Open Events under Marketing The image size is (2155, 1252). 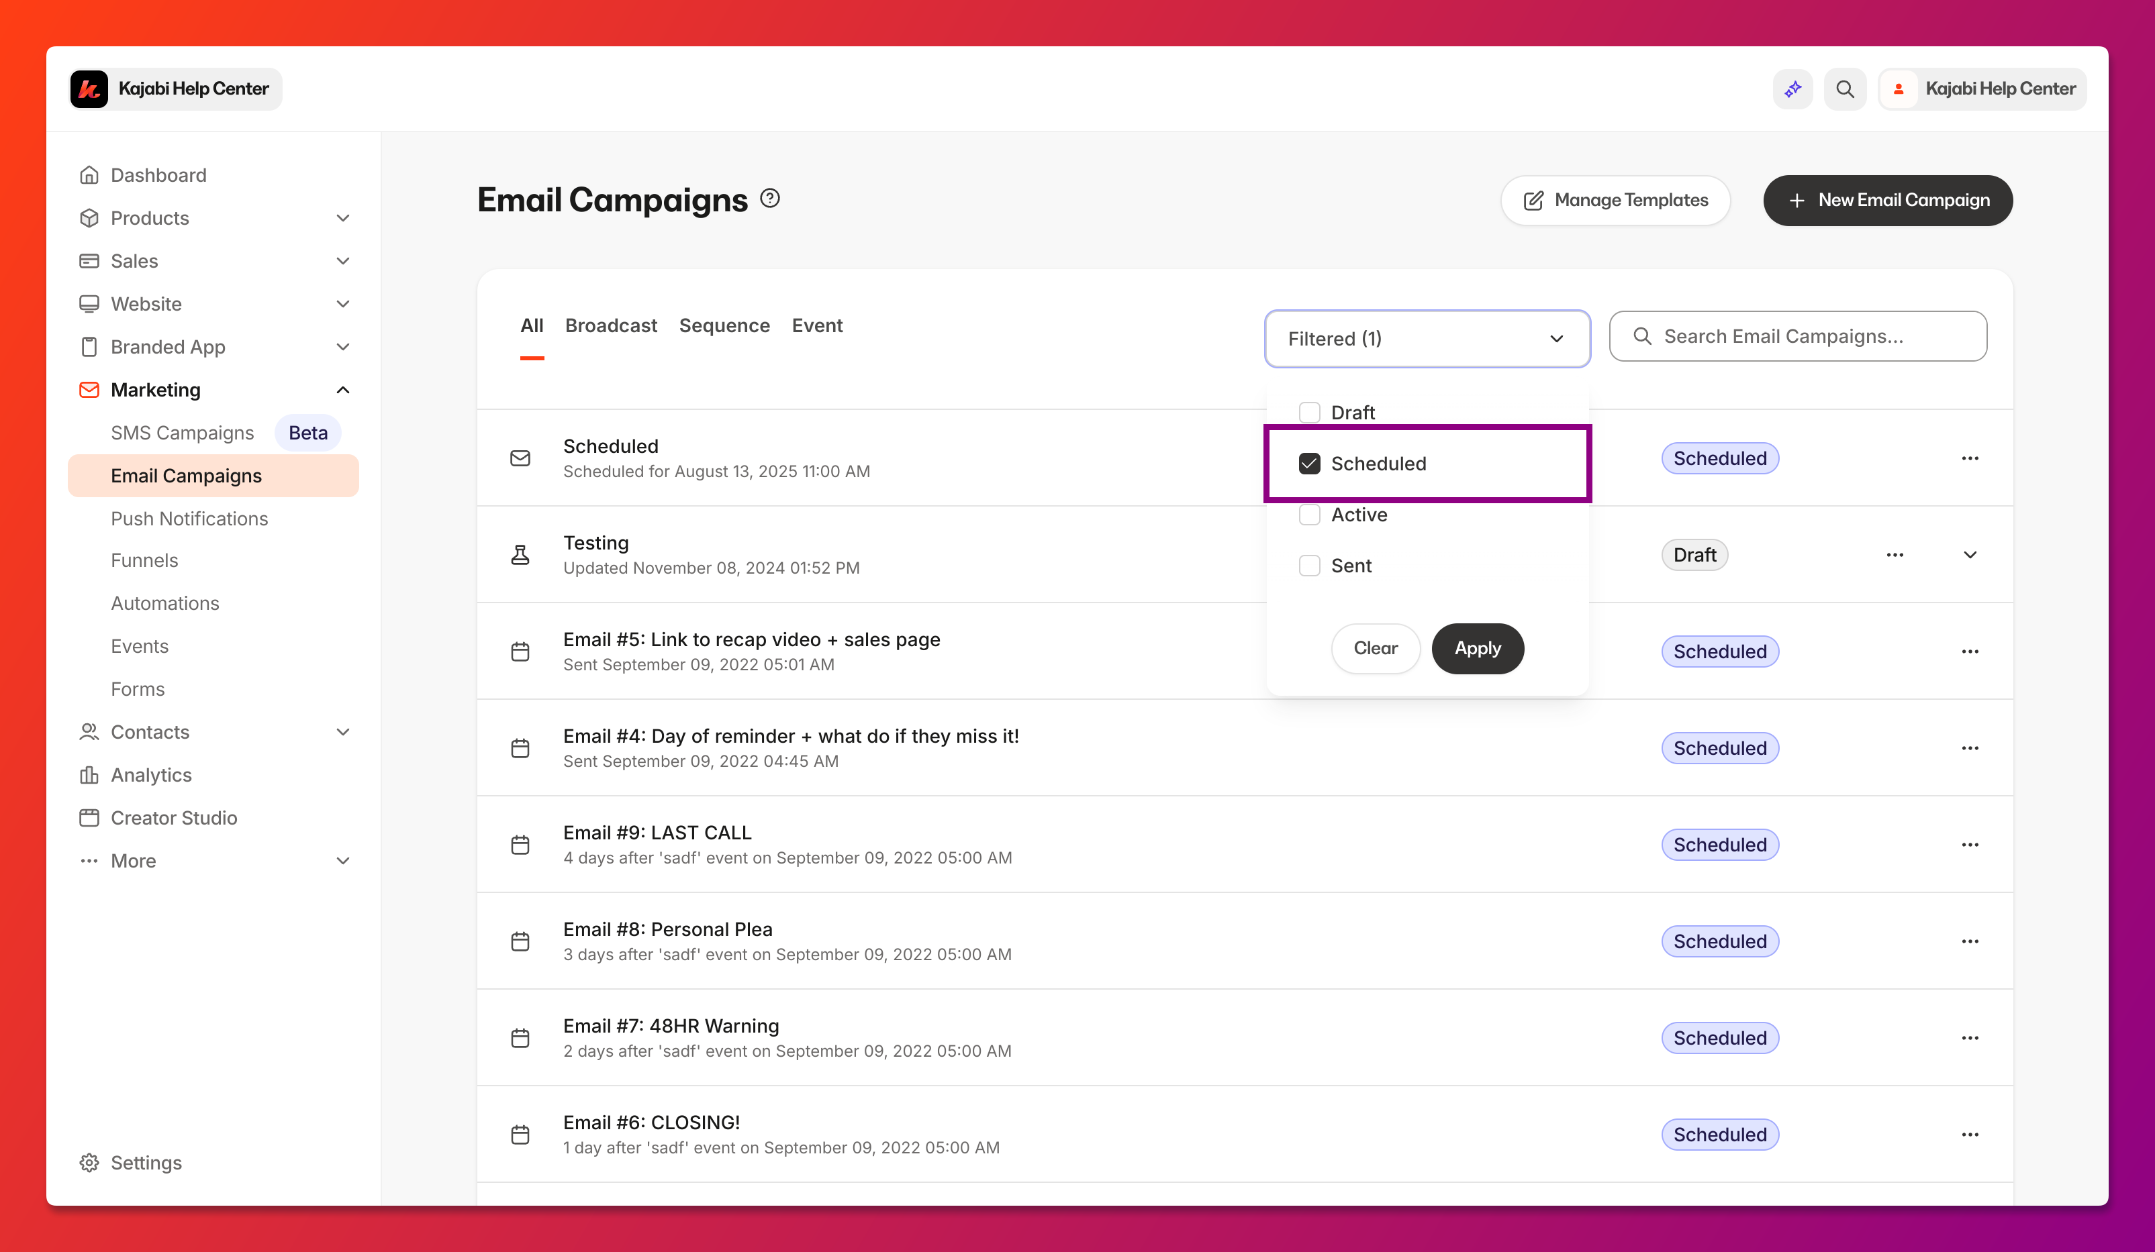[x=140, y=646]
